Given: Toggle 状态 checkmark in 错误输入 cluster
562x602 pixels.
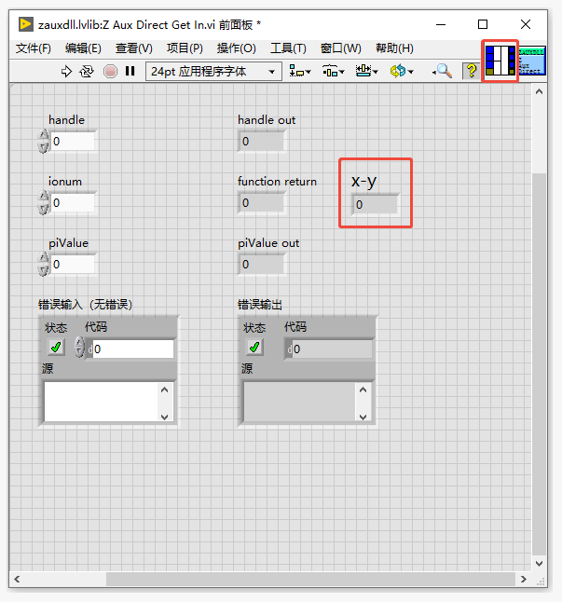Looking at the screenshot, I should coord(56,348).
